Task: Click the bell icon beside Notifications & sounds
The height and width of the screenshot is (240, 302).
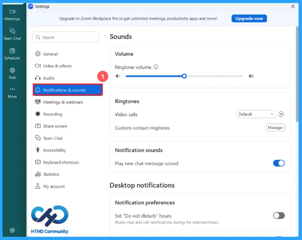Action: 38,90
